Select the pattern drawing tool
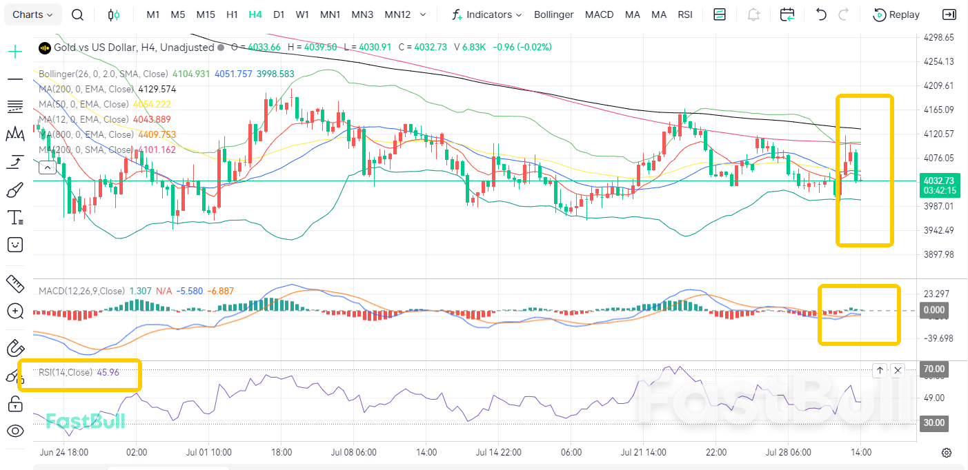This screenshot has width=968, height=470. [x=15, y=134]
